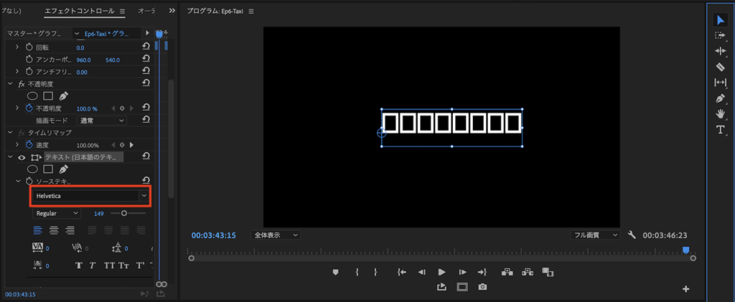The height and width of the screenshot is (302, 735).
Task: Select the Pen tool in toolbar
Action: tap(721, 98)
